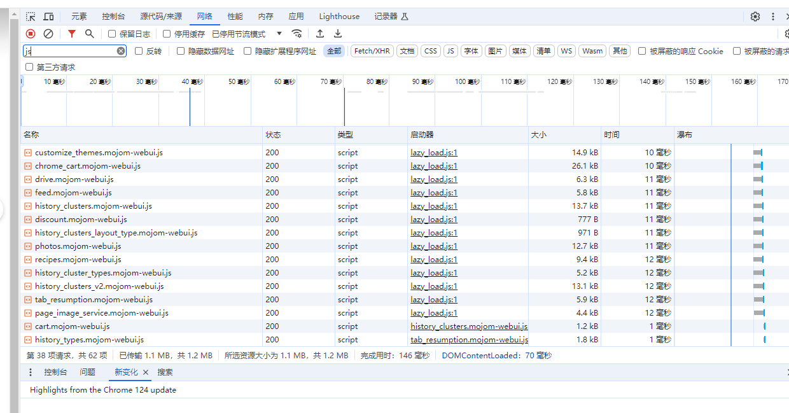789x413 pixels.
Task: Filter by JS type
Action: click(450, 51)
